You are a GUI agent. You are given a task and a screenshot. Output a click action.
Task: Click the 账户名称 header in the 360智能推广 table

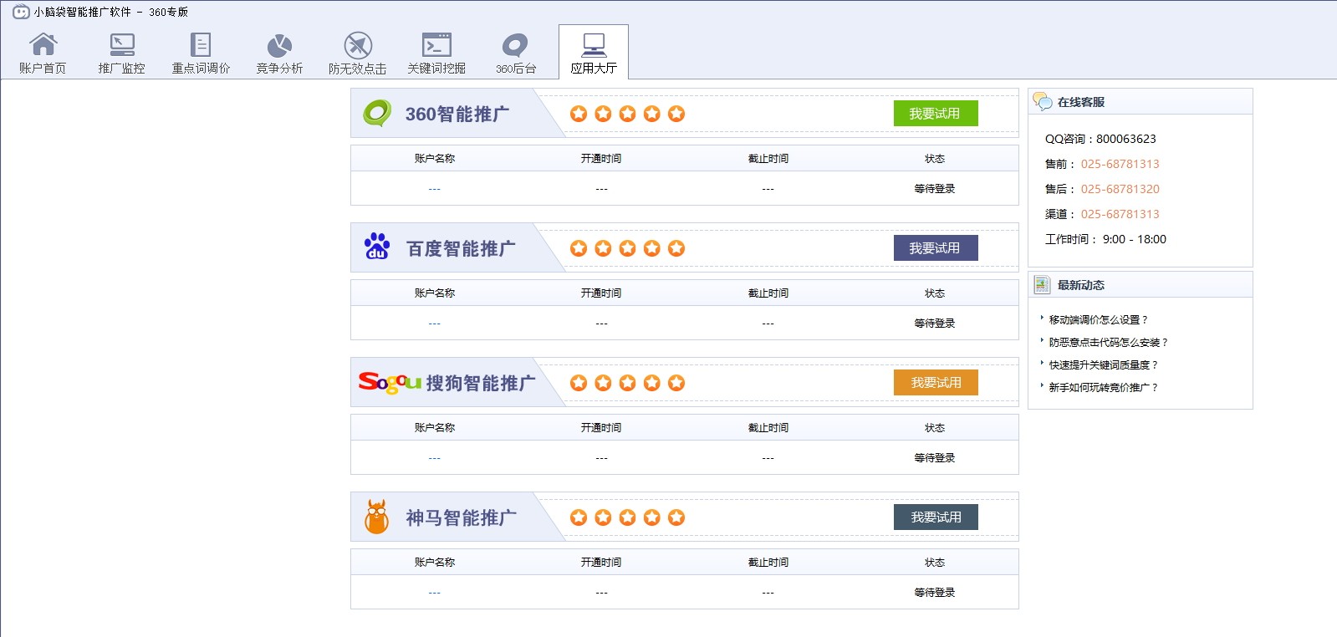[435, 159]
